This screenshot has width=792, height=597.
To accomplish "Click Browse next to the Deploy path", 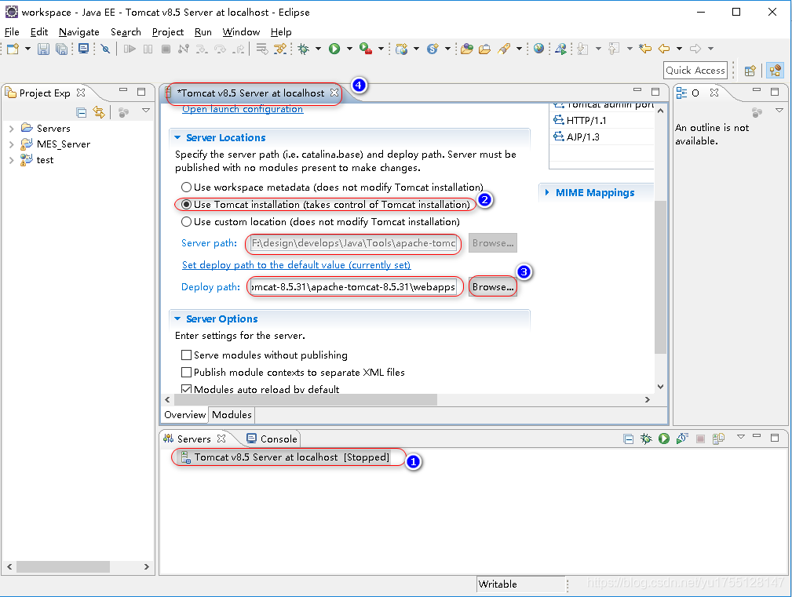I will (493, 287).
